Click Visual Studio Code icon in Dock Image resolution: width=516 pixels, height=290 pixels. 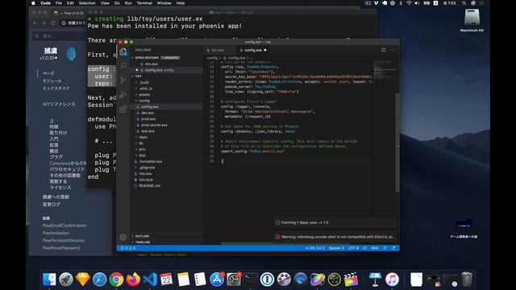pos(150,280)
